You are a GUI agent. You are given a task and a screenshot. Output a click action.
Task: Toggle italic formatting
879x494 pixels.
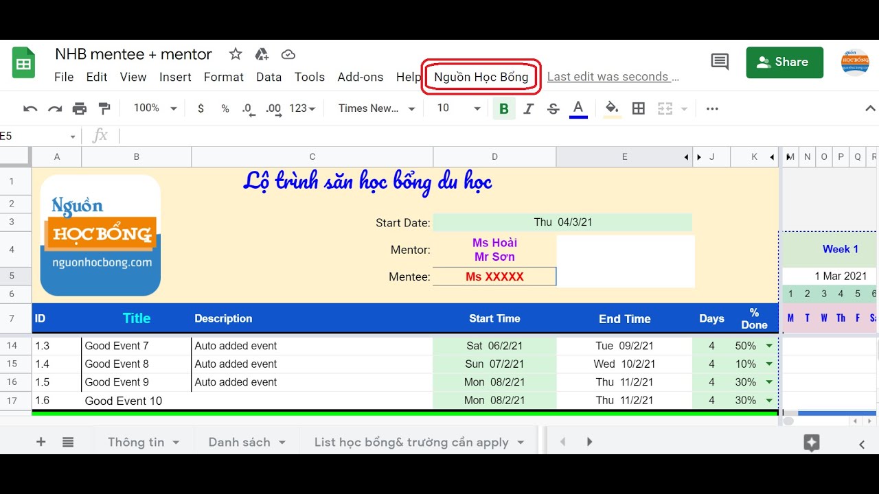[x=529, y=108]
